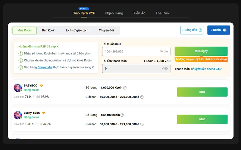Screen dimensions: 241x150
Task: Click Lucky_6886's avatar image
Action: click(18, 115)
